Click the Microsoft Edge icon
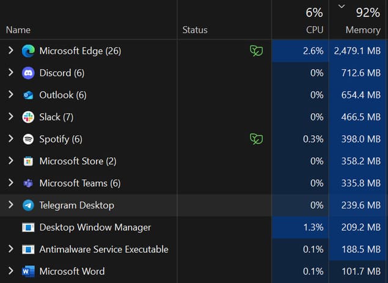Image resolution: width=388 pixels, height=283 pixels. (x=28, y=51)
